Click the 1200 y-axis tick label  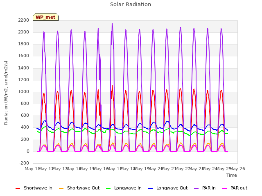point(24,80)
